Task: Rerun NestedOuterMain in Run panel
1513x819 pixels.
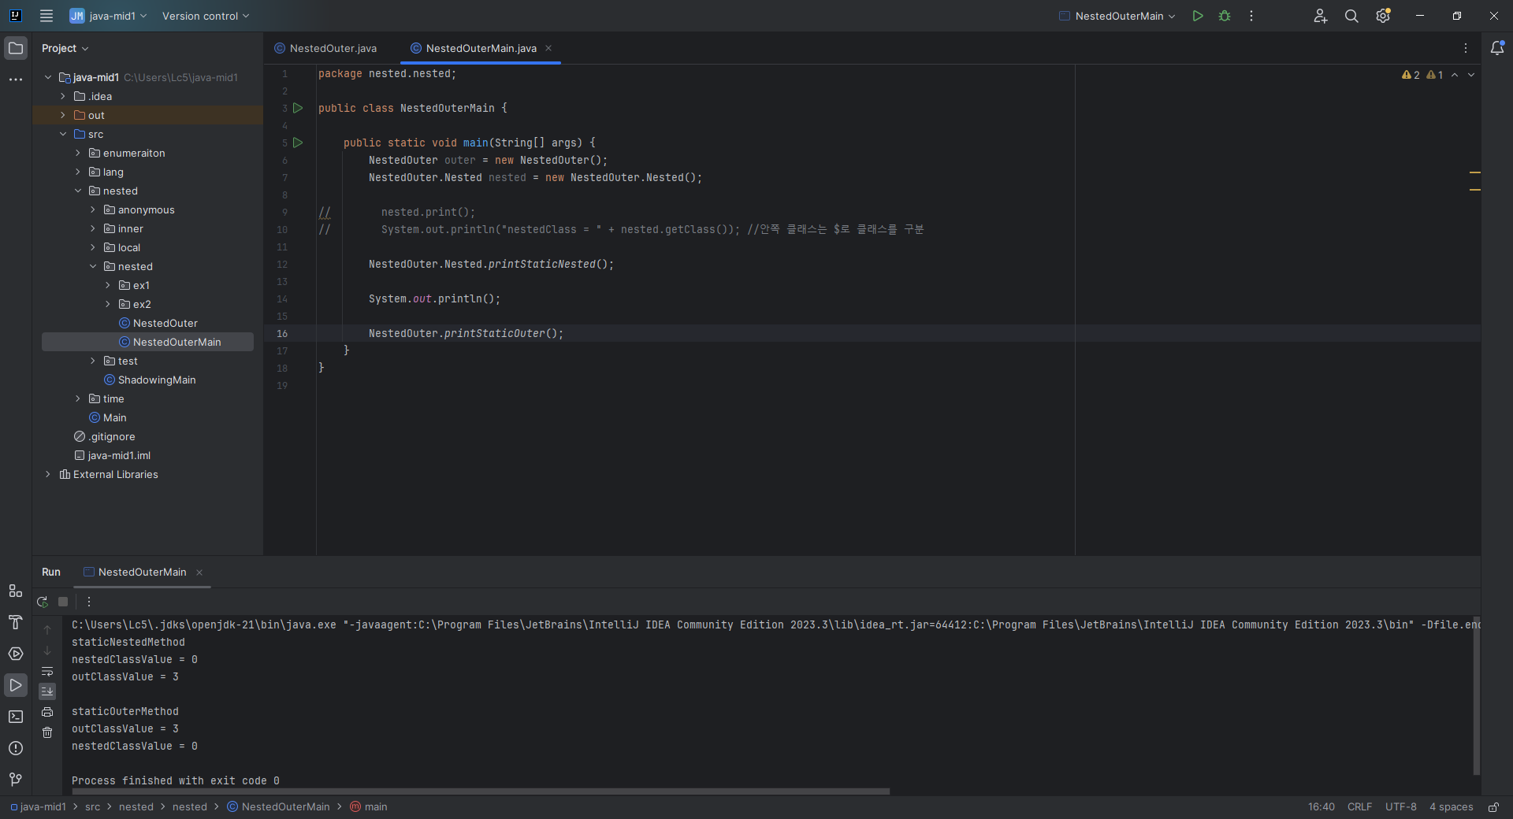Action: coord(43,602)
